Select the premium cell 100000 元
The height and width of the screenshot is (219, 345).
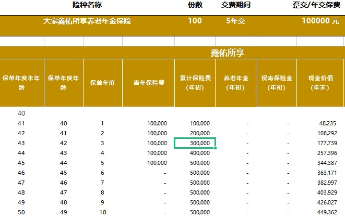coord(320,21)
